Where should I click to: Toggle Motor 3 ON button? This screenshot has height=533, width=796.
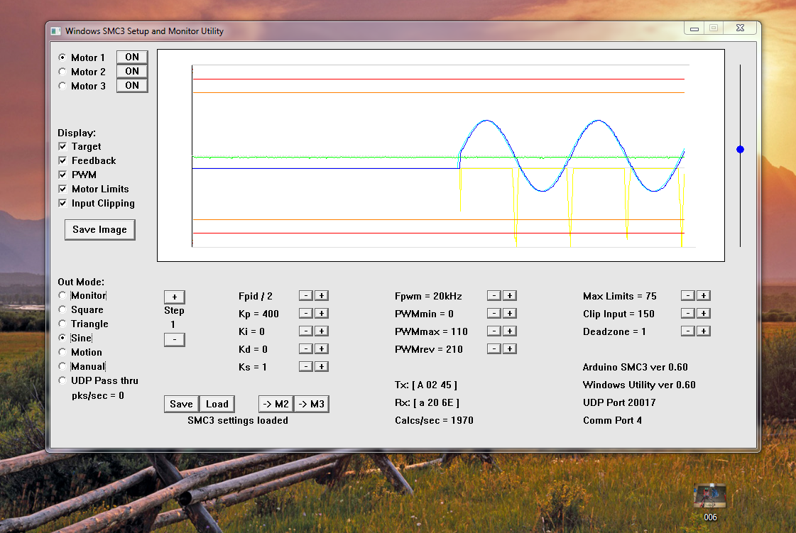(x=132, y=86)
